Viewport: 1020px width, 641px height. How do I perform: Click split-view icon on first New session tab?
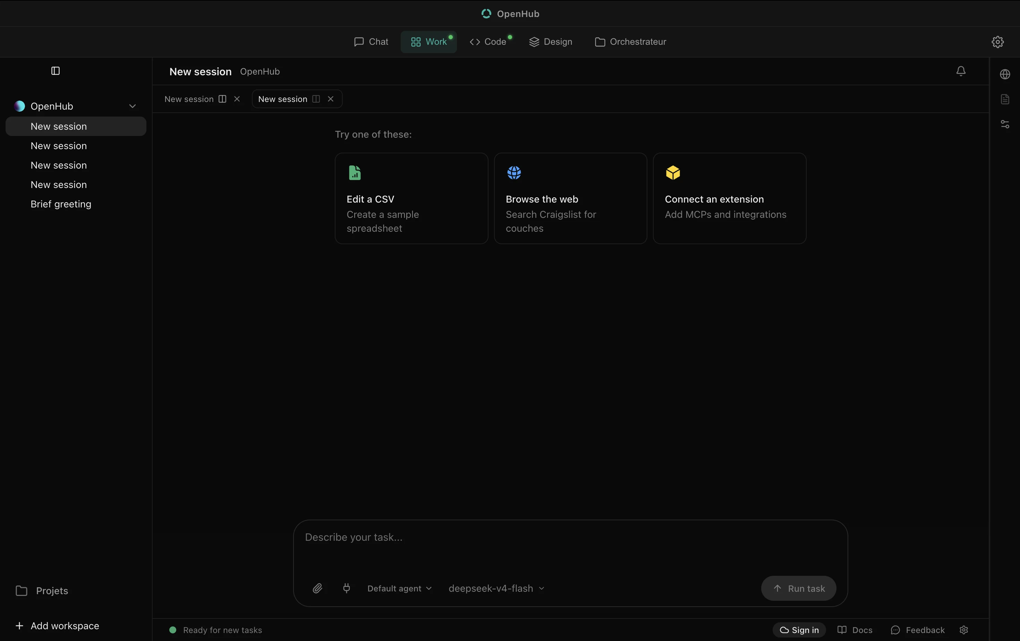222,99
